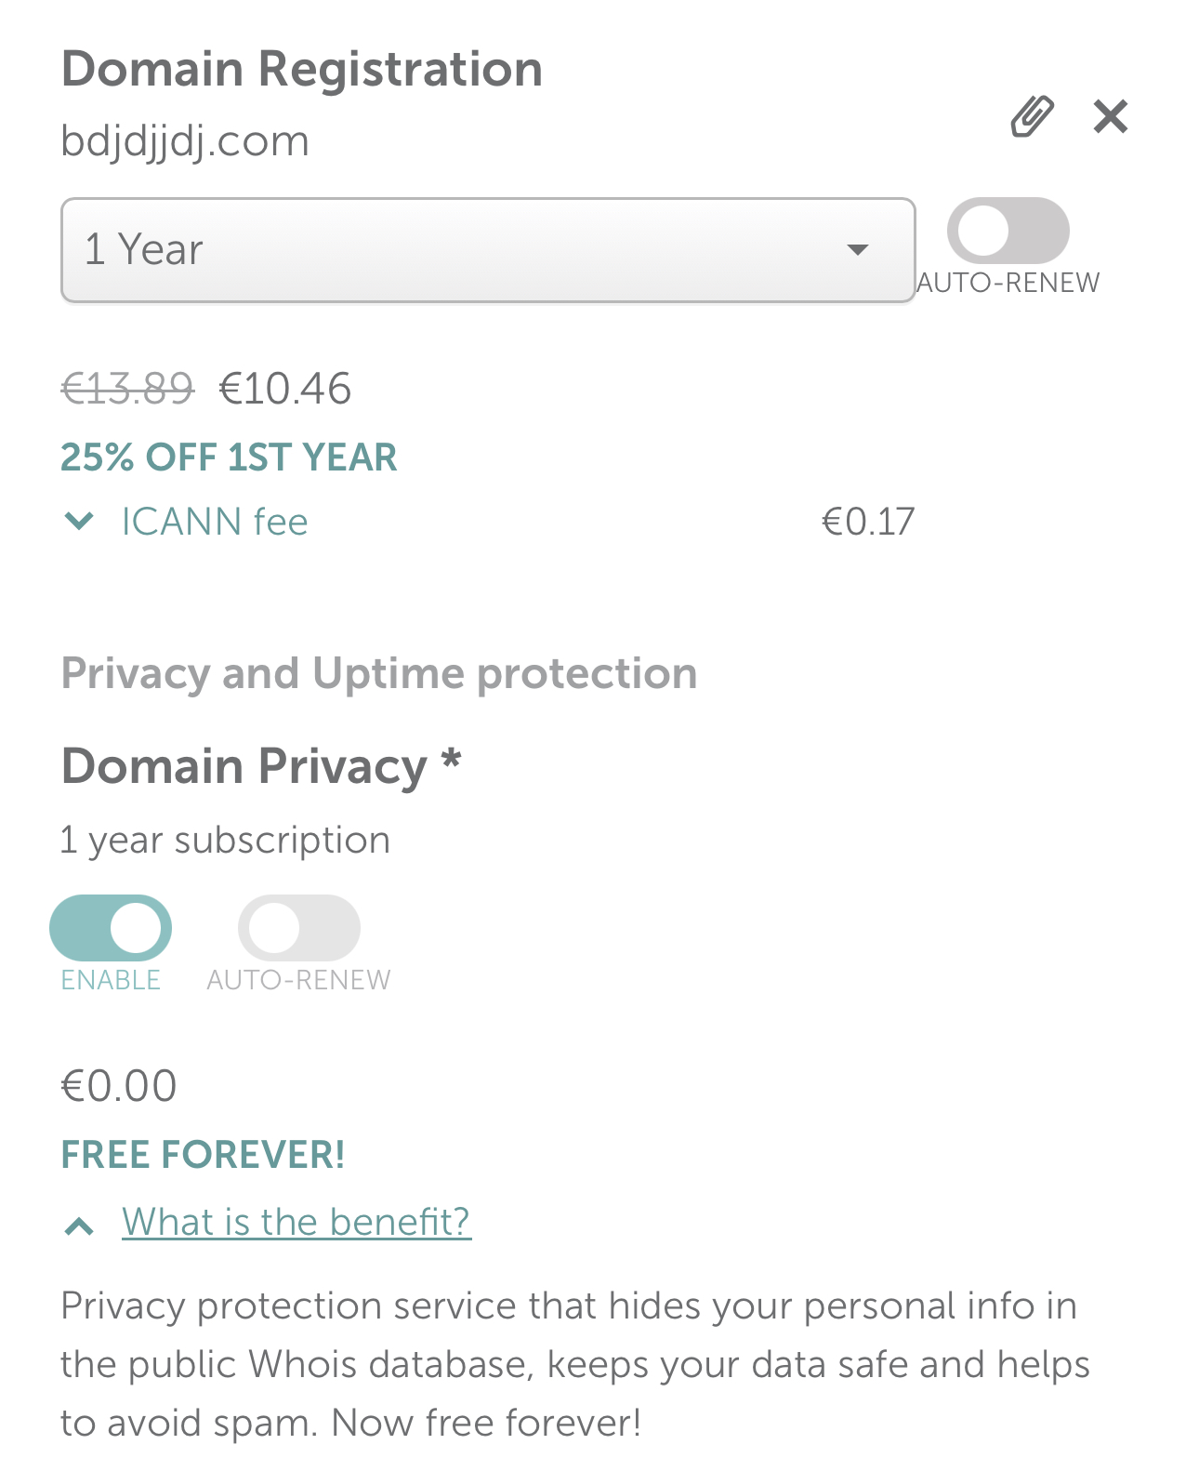Click the €0.17 ICANN fee amount
The image size is (1199, 1471).
point(868,522)
